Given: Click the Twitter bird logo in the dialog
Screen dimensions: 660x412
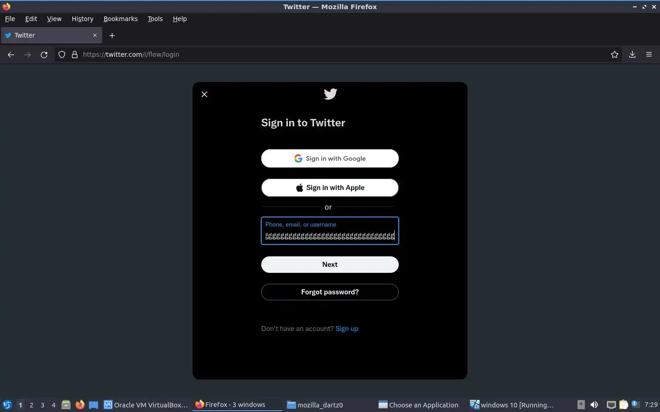Looking at the screenshot, I should tap(330, 94).
